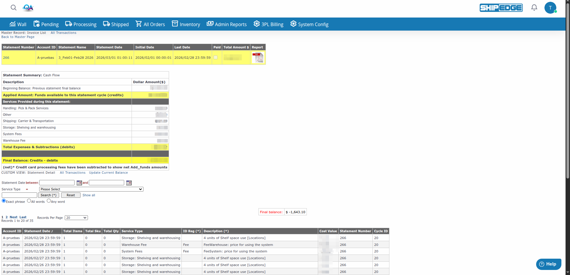Download statement 266 PDF report
Screen dimensions: 570x275
click(x=258, y=57)
